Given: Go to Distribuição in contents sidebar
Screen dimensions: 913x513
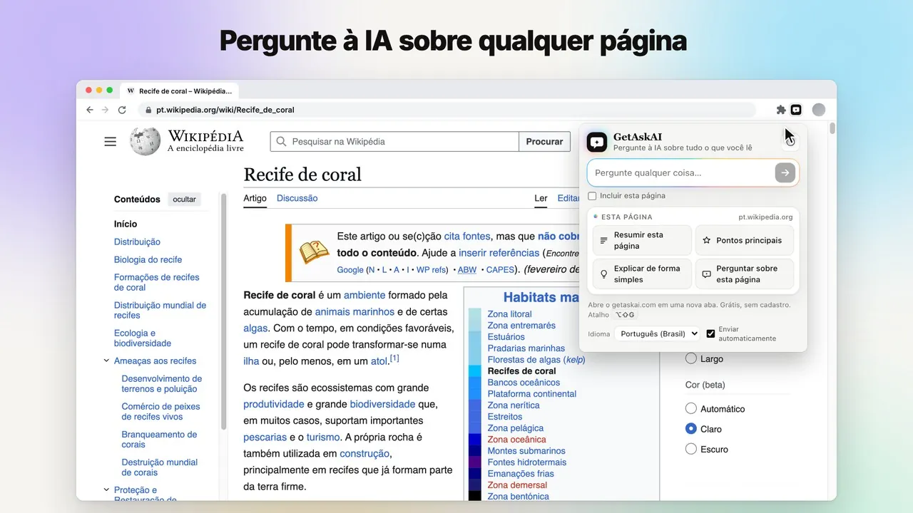Looking at the screenshot, I should click(x=137, y=242).
